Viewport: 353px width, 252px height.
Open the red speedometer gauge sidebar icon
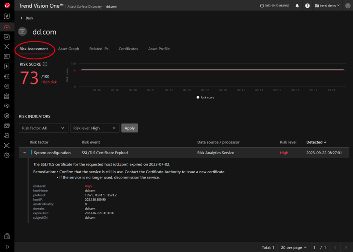pyautogui.click(x=7, y=27)
